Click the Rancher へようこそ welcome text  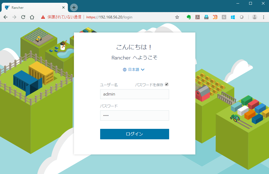click(135, 58)
